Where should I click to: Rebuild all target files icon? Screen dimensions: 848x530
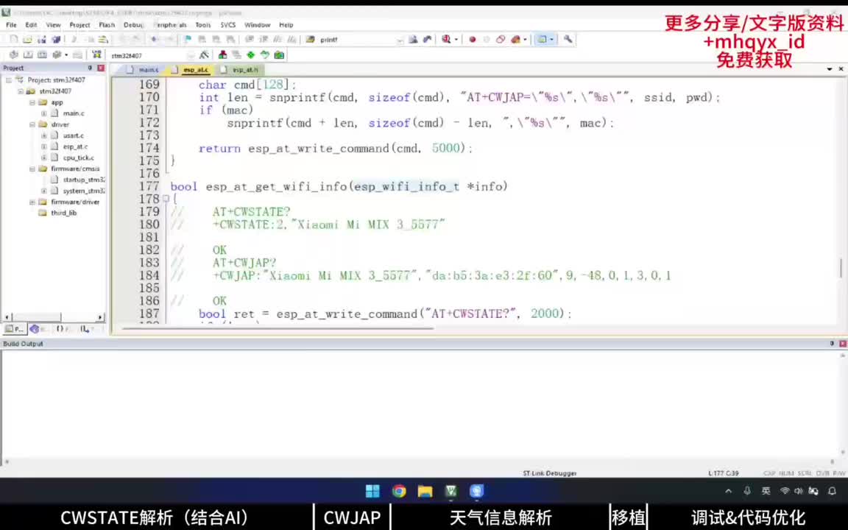[x=42, y=55]
